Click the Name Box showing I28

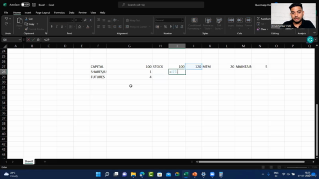pyautogui.click(x=11, y=40)
